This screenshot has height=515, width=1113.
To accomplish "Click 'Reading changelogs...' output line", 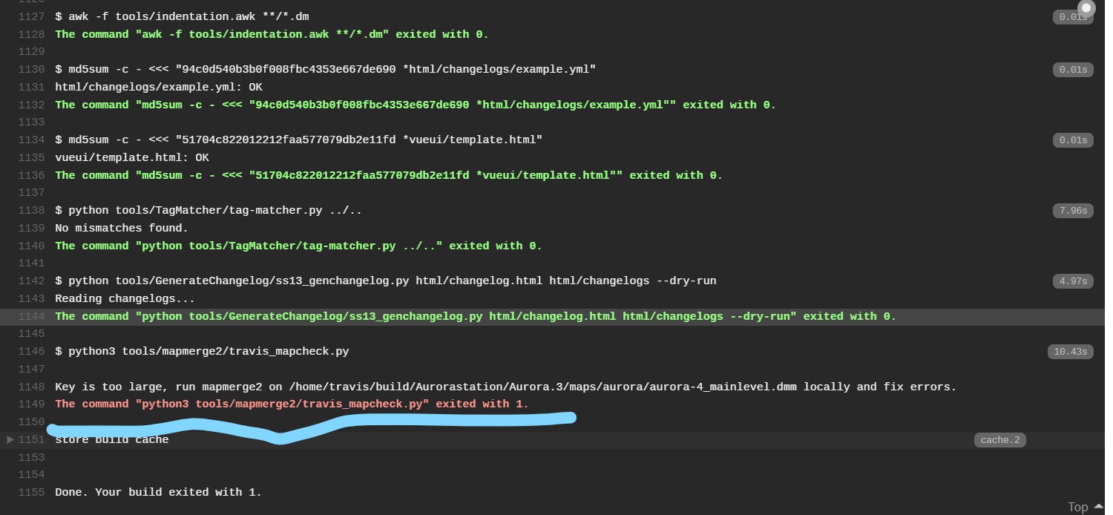I will tap(125, 299).
